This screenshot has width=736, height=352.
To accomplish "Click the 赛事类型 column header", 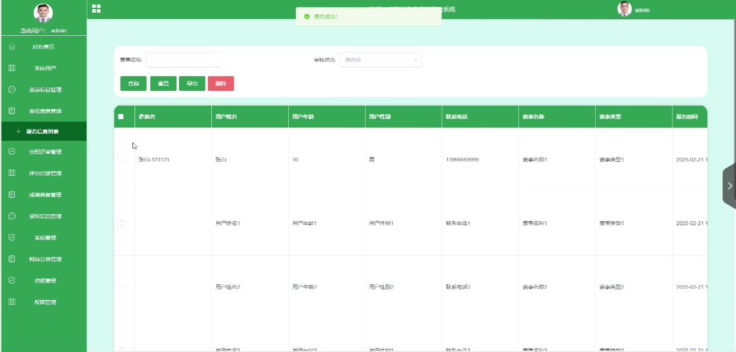I will coord(634,116).
